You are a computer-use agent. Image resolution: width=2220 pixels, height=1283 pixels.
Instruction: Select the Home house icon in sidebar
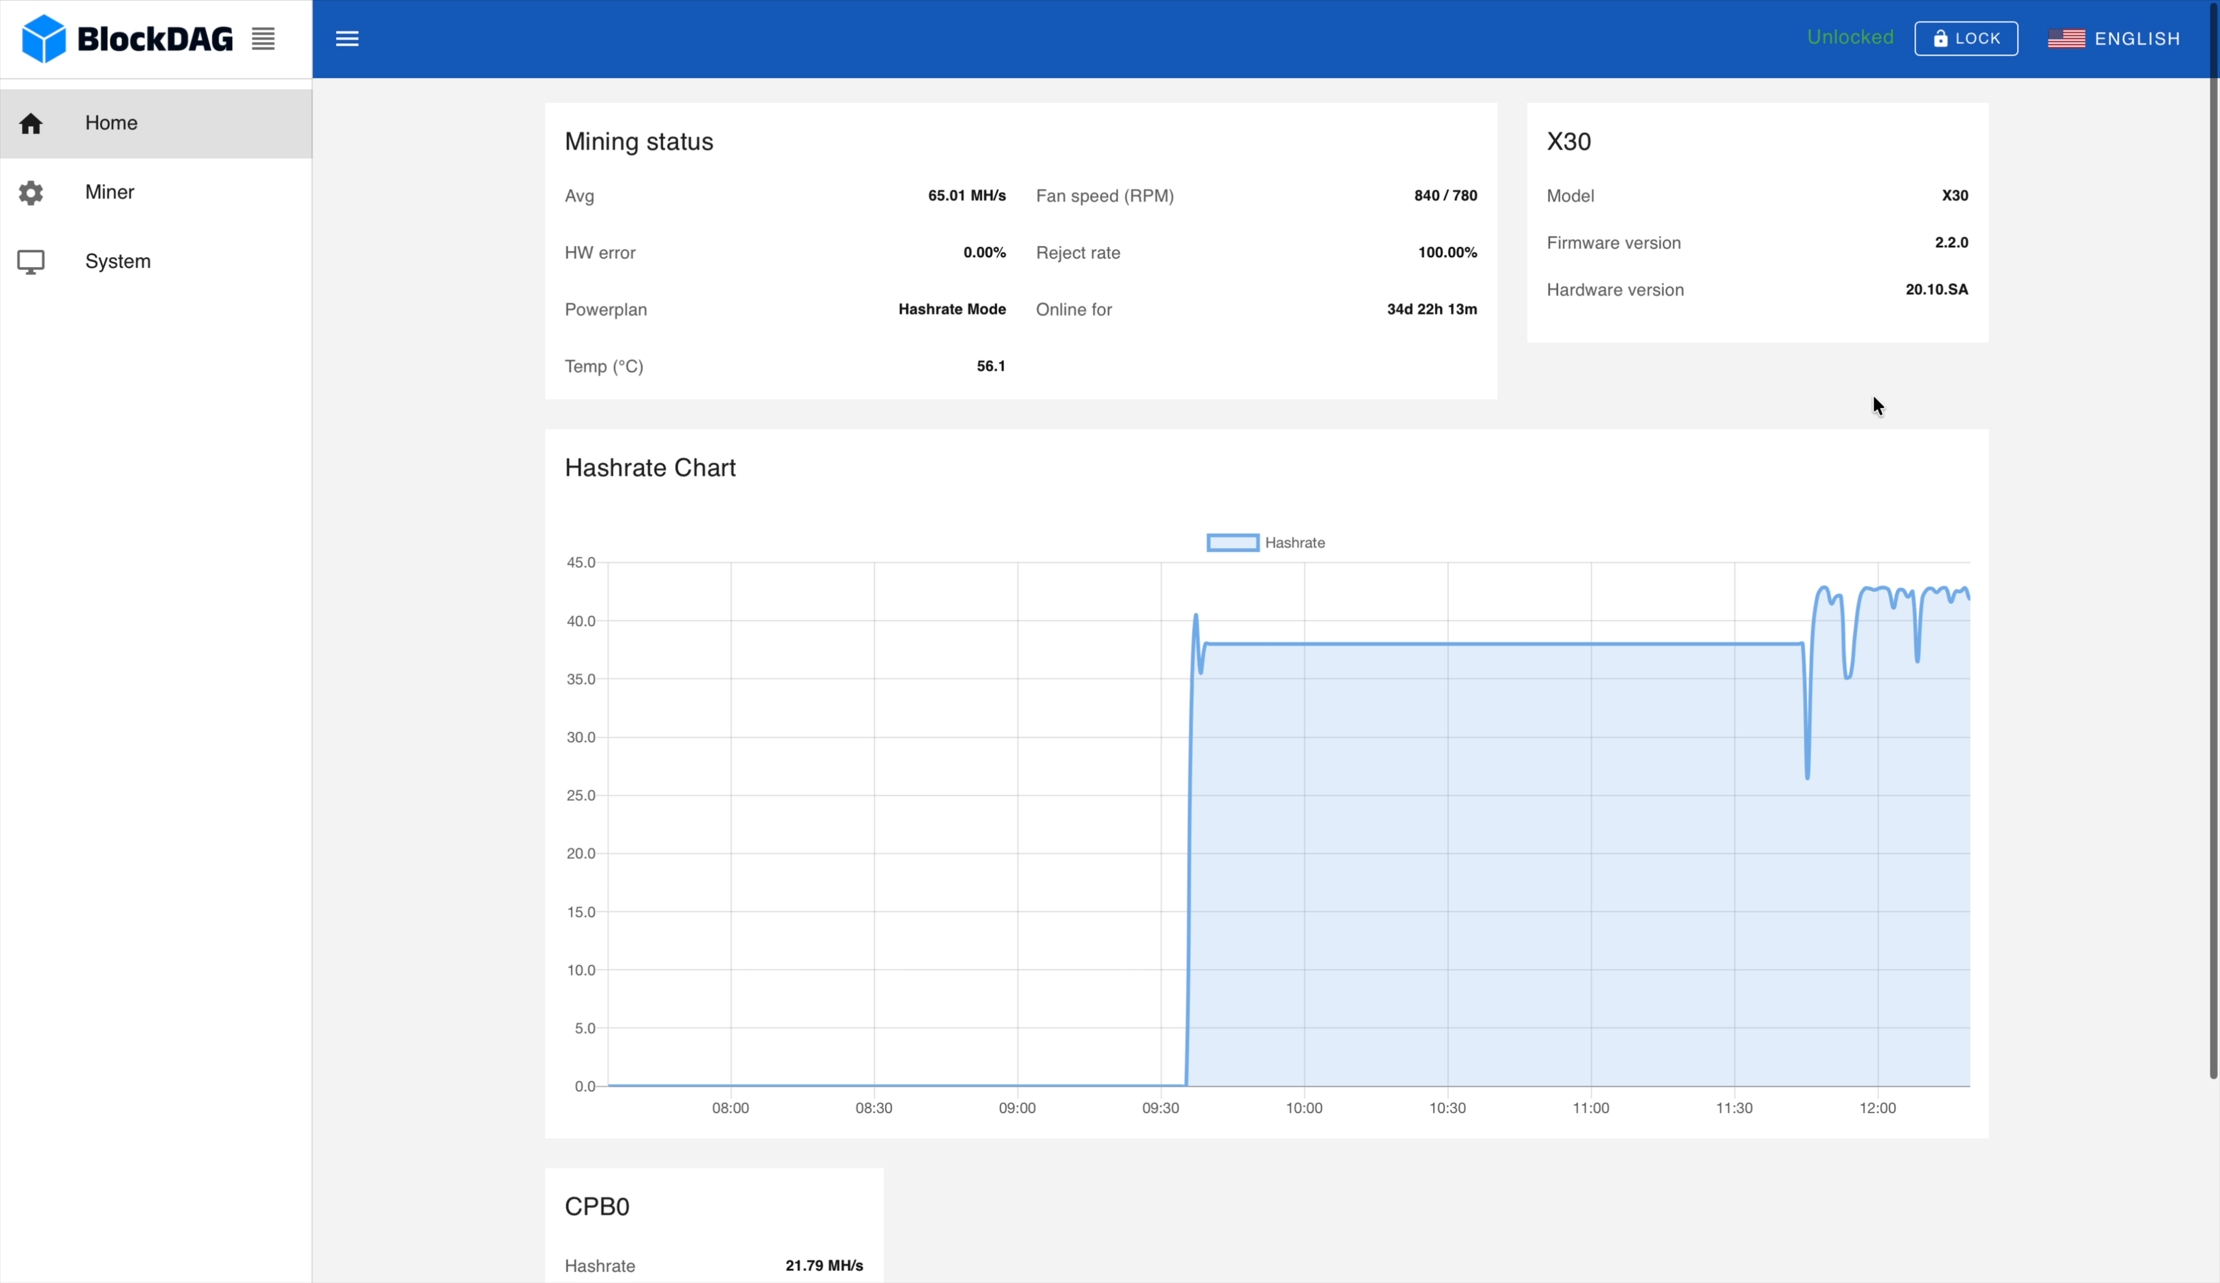31,124
